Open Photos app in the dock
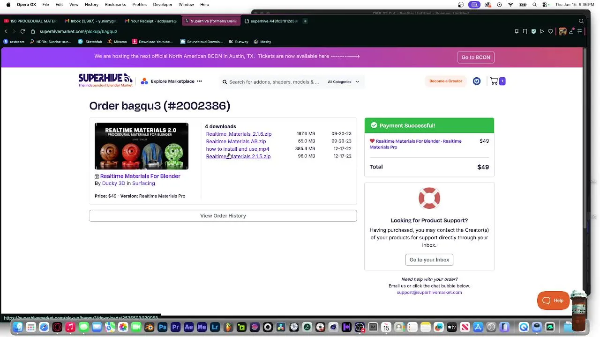600x337 pixels. click(123, 327)
